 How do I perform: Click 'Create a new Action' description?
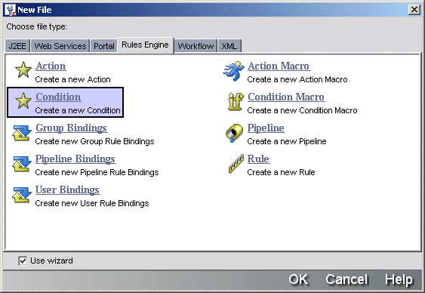73,79
